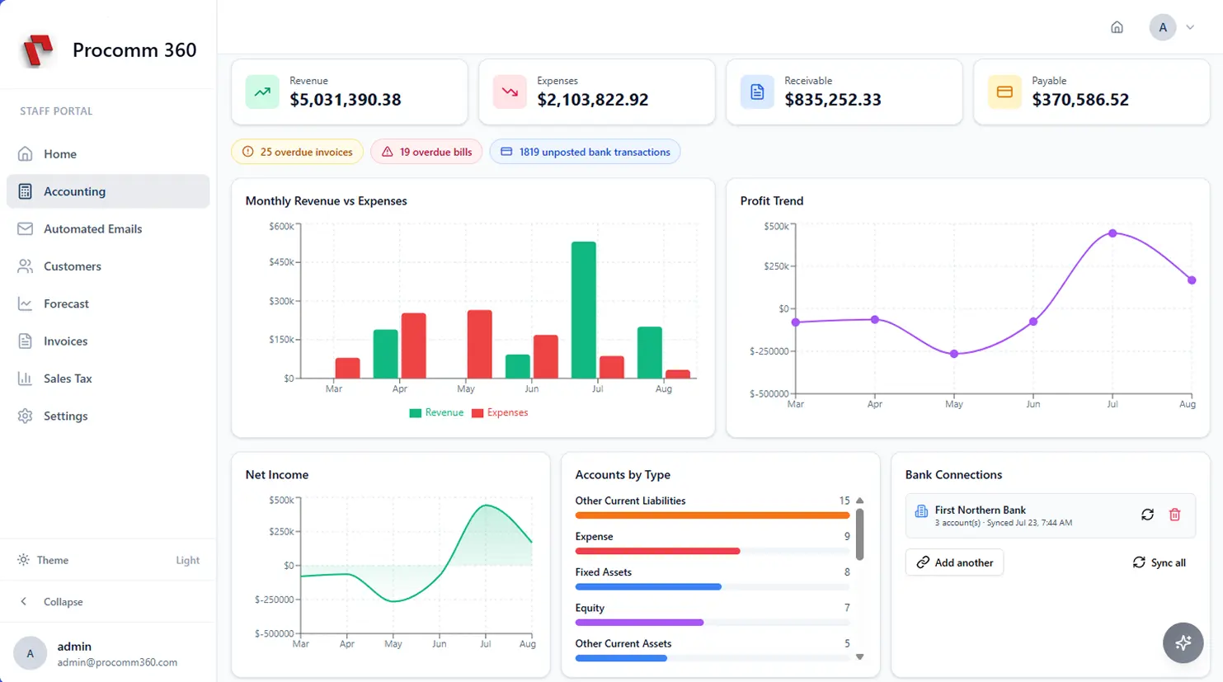Screen dimensions: 1223x682
Task: Click the Receivable document icon
Action: (757, 92)
